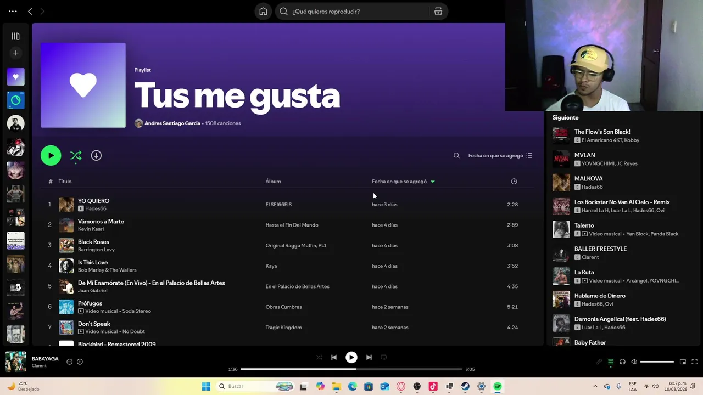Play Talento from the queue
This screenshot has width=703, height=395.
tap(584, 225)
